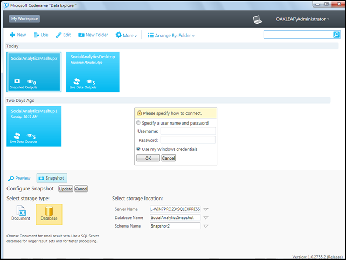Create a New Folder from toolbar
346x260 pixels.
pos(93,35)
